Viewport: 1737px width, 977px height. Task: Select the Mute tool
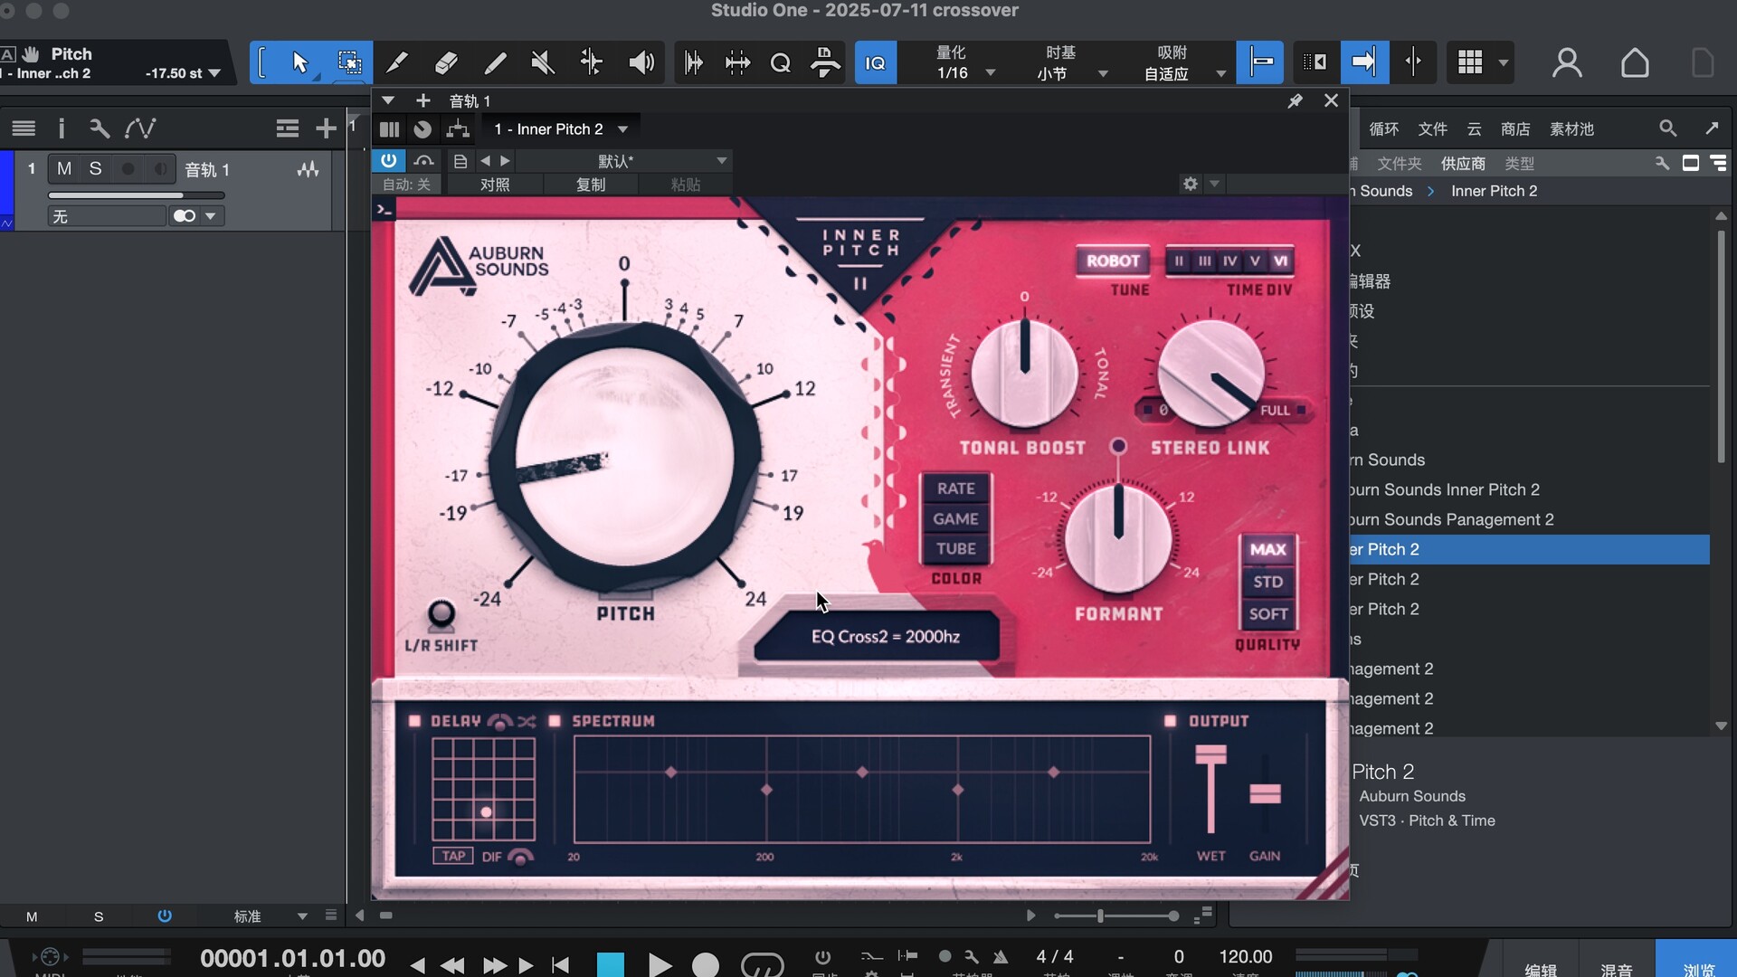tap(543, 62)
